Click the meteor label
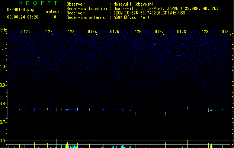234x148 pixels. 53,11
